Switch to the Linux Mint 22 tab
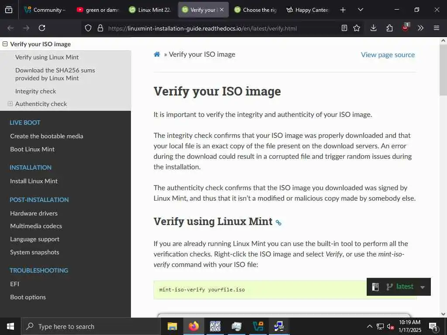 coord(150,10)
